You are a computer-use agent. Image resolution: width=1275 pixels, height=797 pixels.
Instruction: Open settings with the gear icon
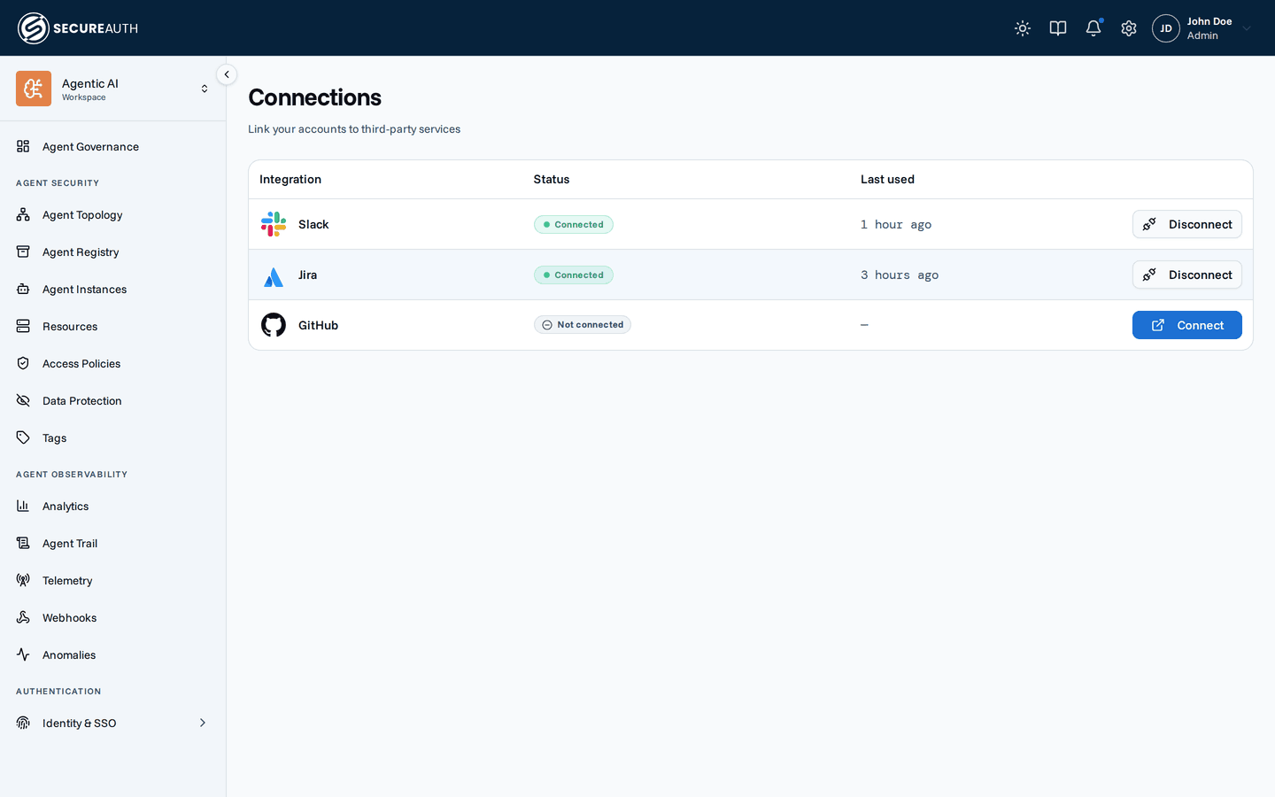[1129, 28]
